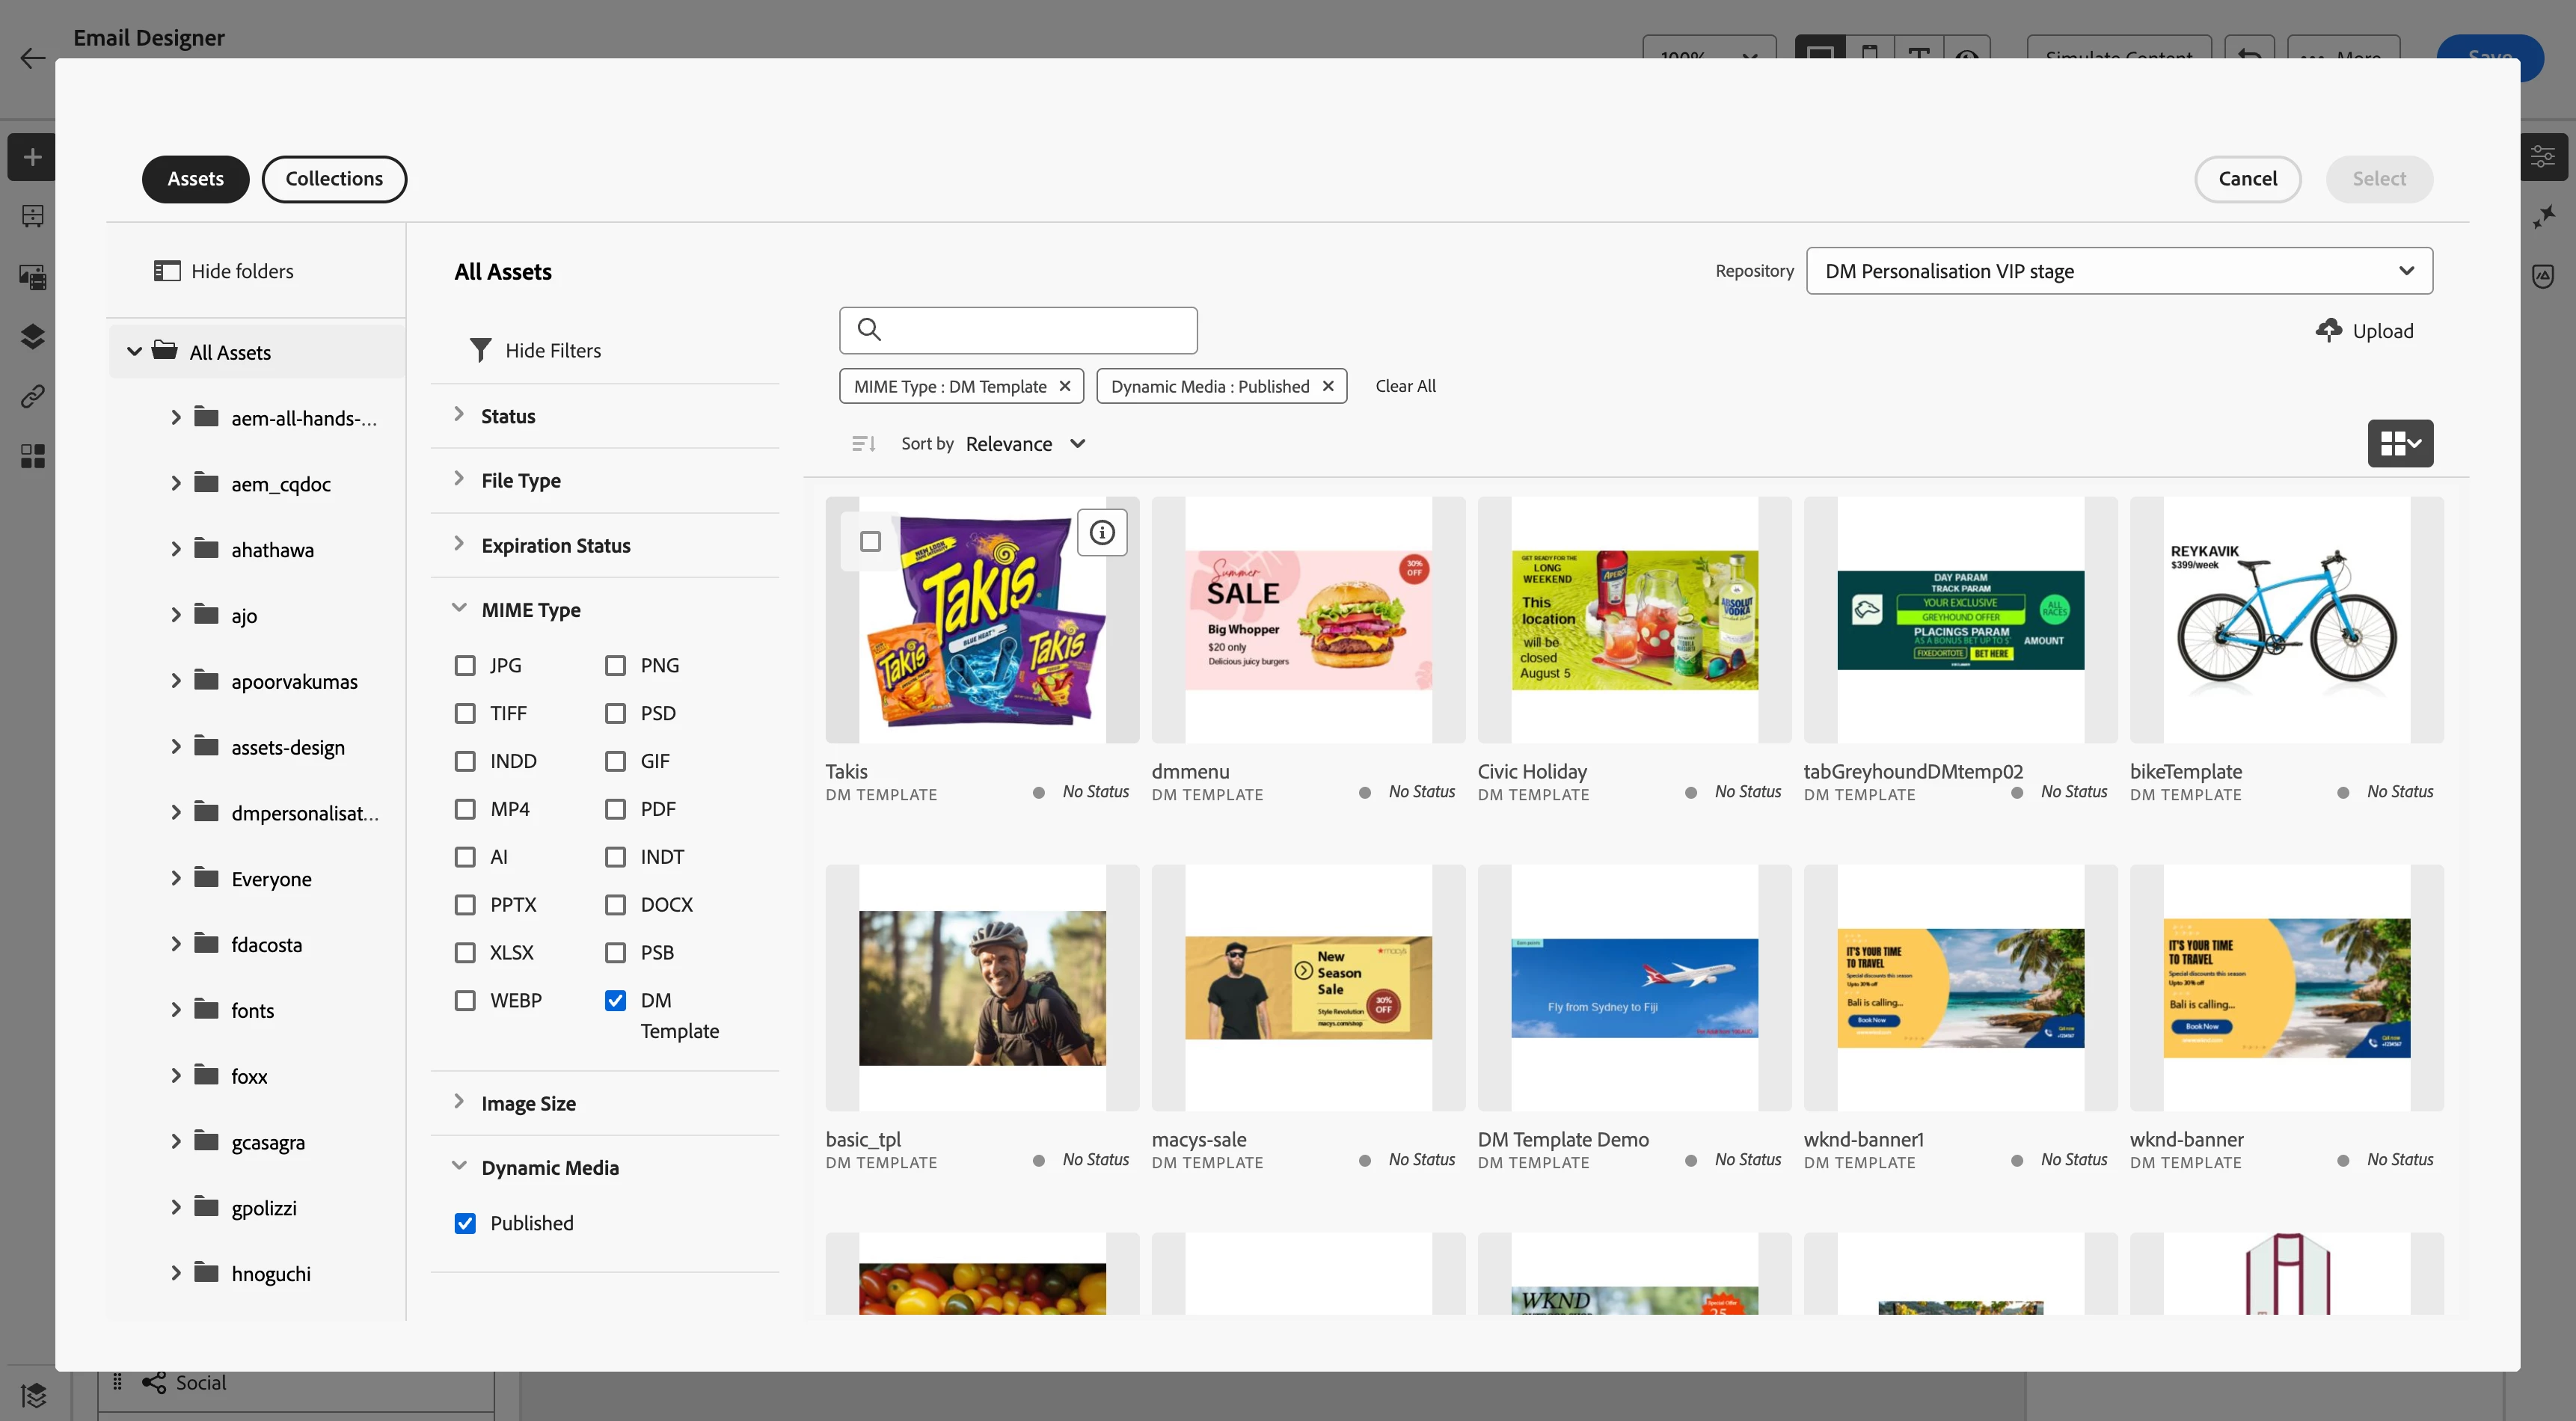Open the Repository dropdown
This screenshot has width=2576, height=1421.
point(2118,271)
